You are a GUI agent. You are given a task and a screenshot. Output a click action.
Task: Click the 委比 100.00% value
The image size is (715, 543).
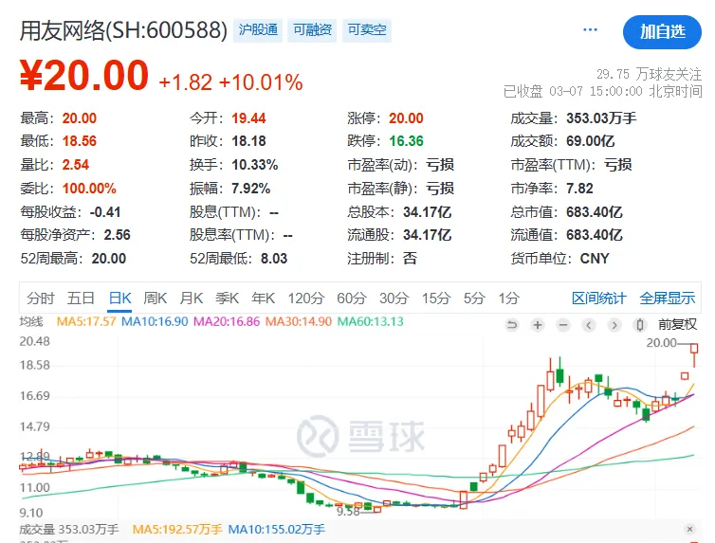(89, 189)
